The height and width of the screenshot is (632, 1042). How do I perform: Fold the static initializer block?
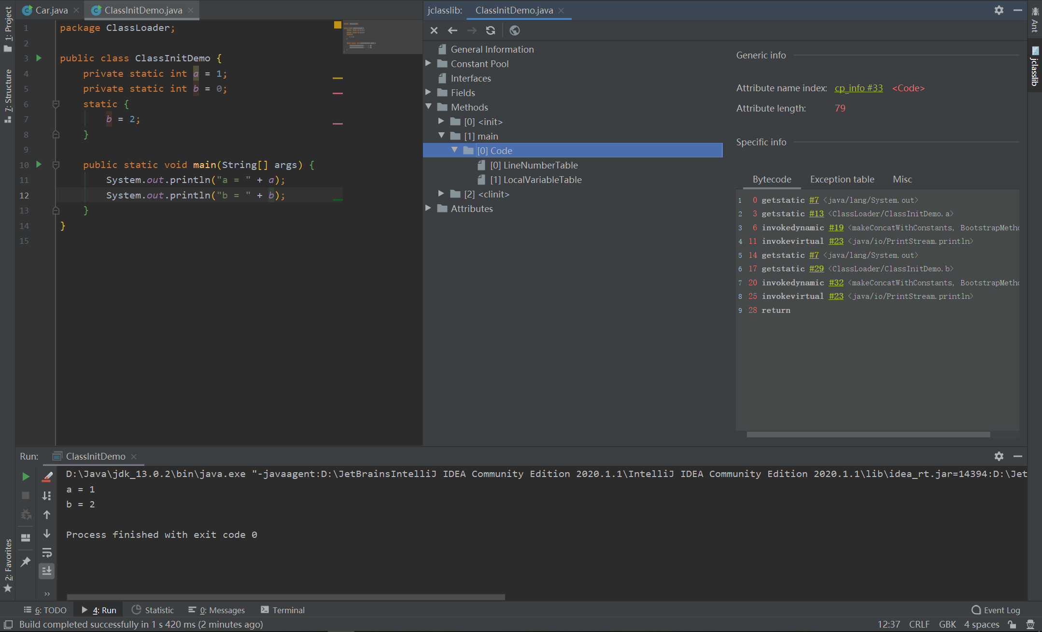[x=56, y=104]
